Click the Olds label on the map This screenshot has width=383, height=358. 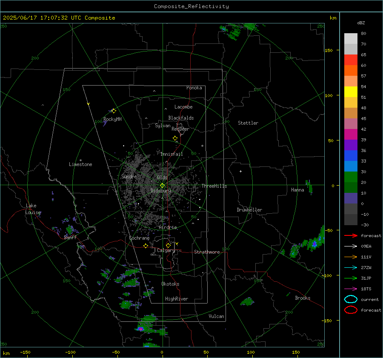[162, 178]
